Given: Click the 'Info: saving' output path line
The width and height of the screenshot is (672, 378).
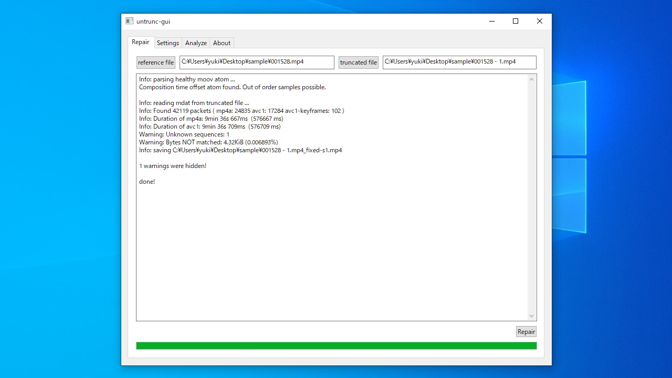Looking at the screenshot, I should (240, 150).
